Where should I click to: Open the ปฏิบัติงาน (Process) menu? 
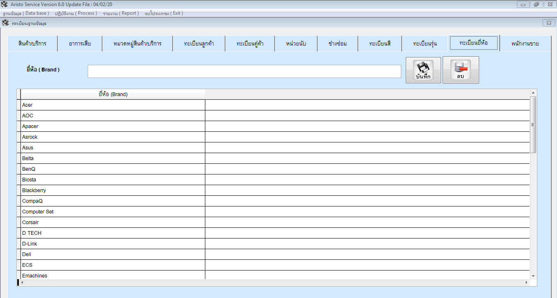point(76,13)
